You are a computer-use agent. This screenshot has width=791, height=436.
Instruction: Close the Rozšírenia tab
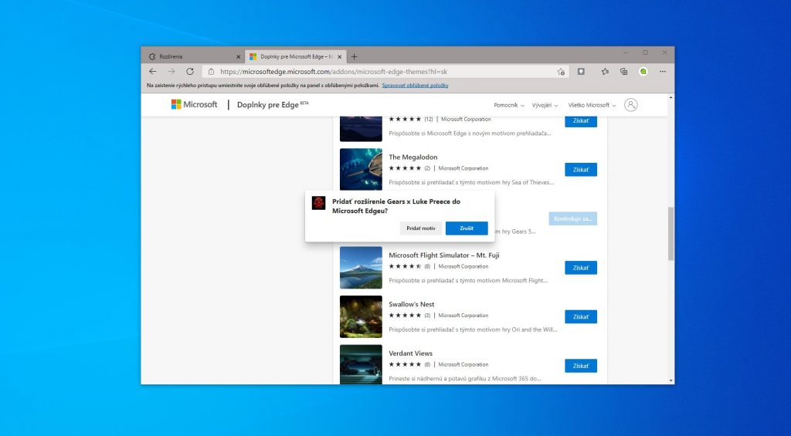tap(239, 57)
